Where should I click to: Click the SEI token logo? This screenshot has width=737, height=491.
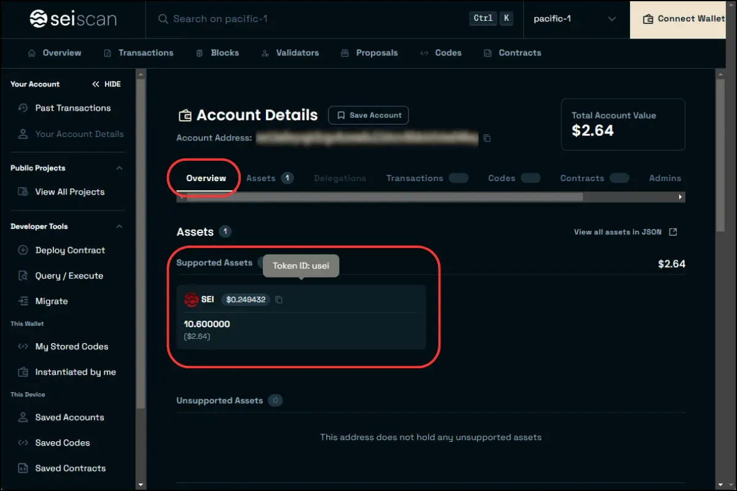tap(191, 300)
